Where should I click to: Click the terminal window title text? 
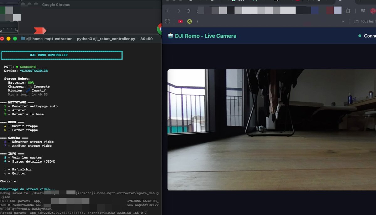tap(90, 39)
